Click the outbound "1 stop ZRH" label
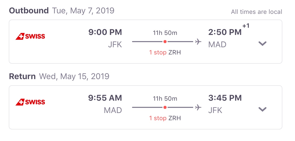The width and height of the screenshot is (295, 141). click(x=165, y=52)
